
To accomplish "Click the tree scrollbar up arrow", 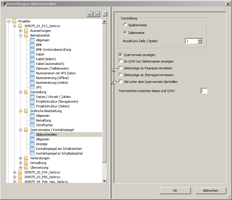I will point(104,22).
